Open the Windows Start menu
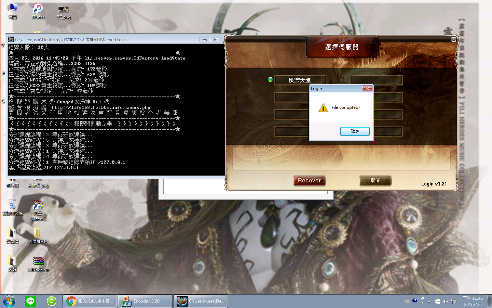 tap(9, 301)
